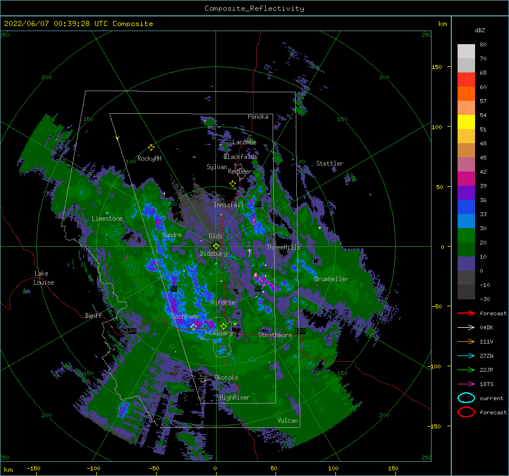Click the yellow diamond marker above Calgary
The height and width of the screenshot is (476, 509).
pos(223,326)
